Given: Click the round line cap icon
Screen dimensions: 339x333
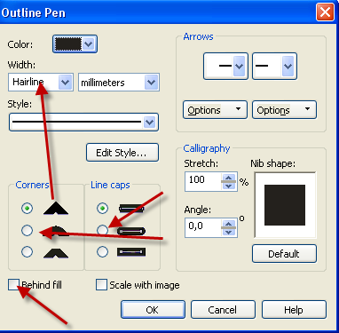Looking at the screenshot, I should [x=131, y=231].
